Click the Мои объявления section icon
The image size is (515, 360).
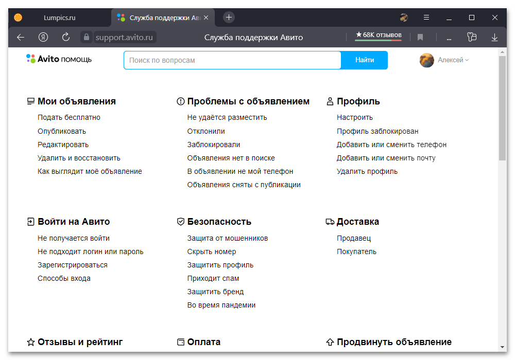coord(30,102)
